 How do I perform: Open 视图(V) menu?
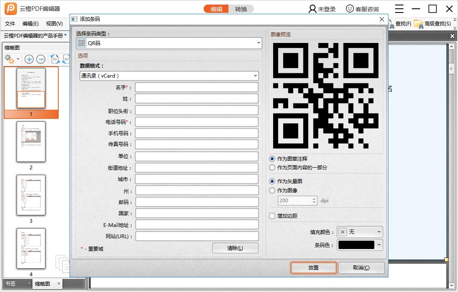54,24
